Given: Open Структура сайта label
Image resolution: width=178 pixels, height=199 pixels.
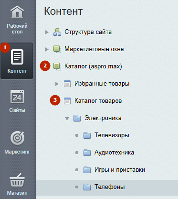Looking at the screenshot, I should 88,32.
